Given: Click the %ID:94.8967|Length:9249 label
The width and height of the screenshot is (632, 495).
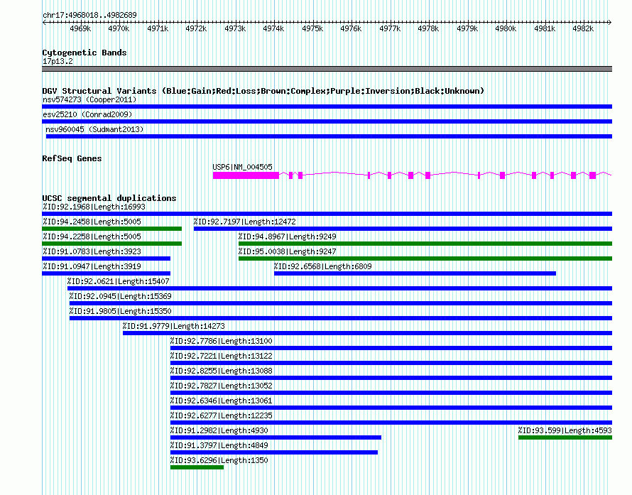Looking at the screenshot, I should click(x=287, y=236).
